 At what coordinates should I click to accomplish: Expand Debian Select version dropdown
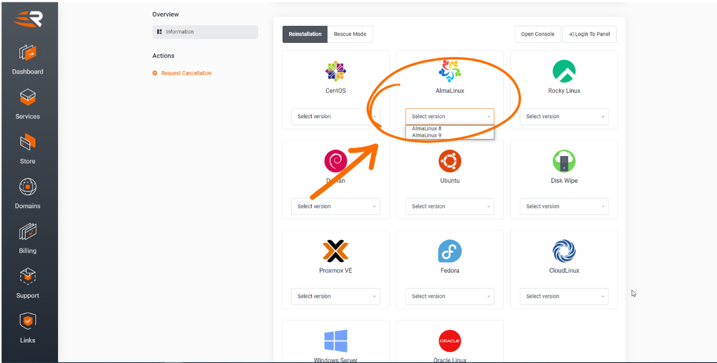click(336, 207)
